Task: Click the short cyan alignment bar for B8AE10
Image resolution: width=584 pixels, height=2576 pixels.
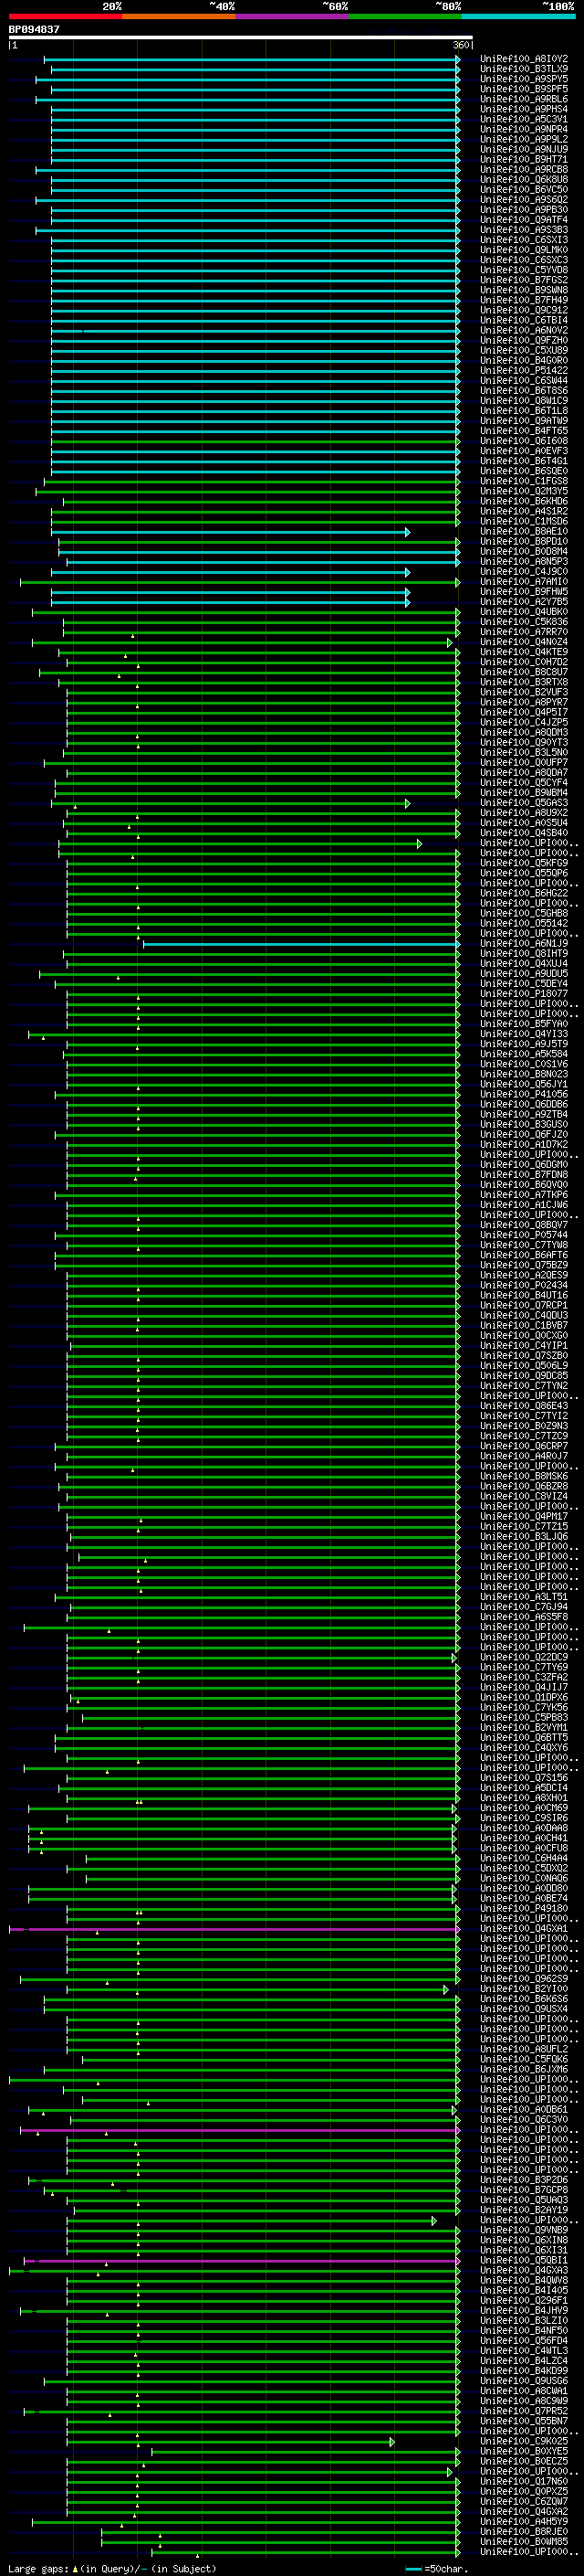Action: (231, 532)
